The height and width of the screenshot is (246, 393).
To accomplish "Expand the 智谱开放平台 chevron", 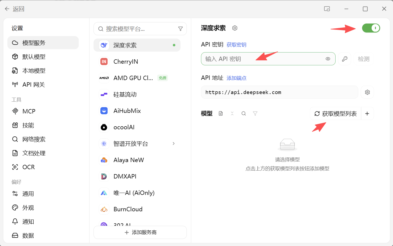I will pos(174,143).
